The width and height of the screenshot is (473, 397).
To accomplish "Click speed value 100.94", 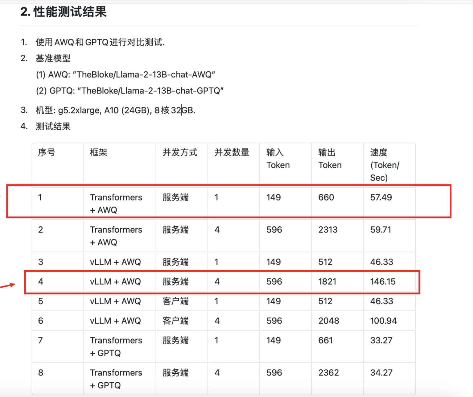I will [383, 321].
